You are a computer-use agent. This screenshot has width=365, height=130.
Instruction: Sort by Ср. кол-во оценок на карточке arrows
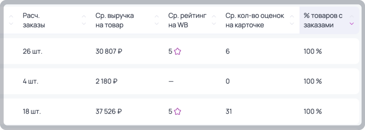tap(292, 20)
